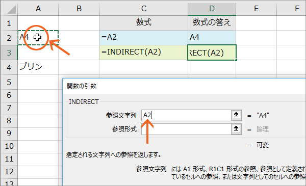Select row 2 header
Screen dimensions: 306x186
coord(9,38)
